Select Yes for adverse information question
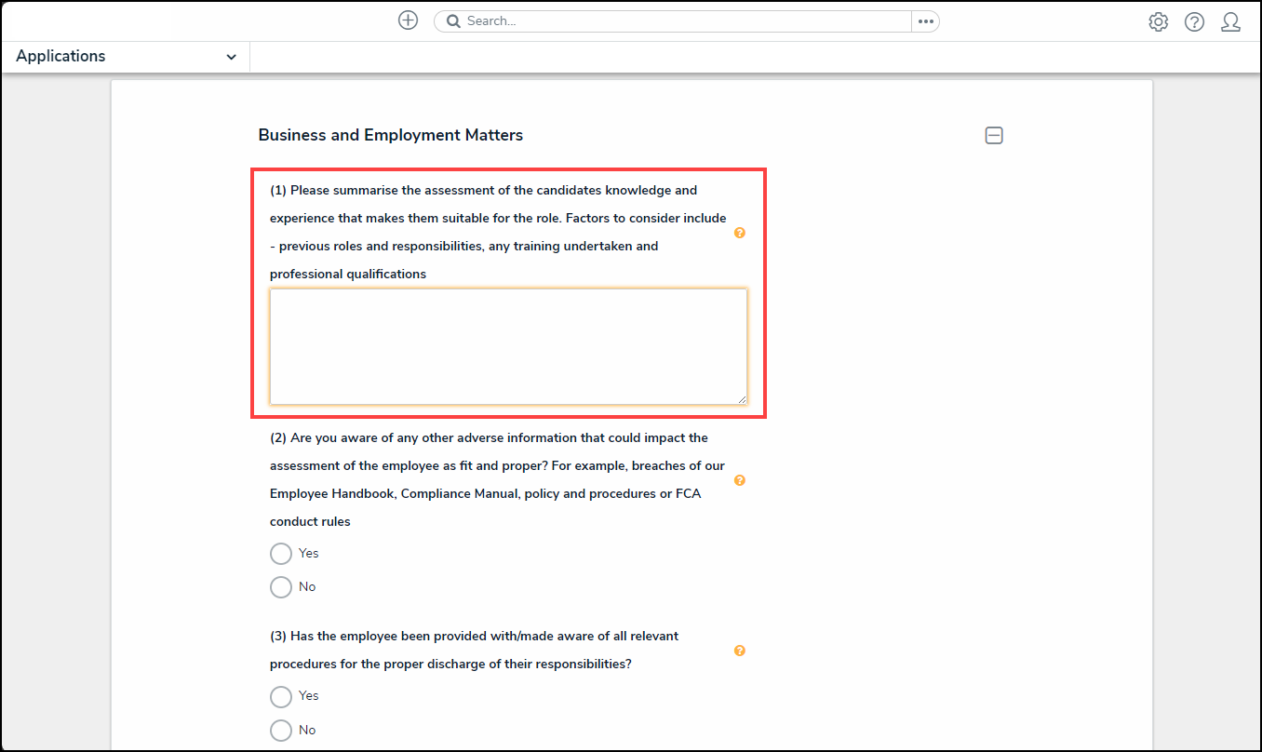The width and height of the screenshot is (1262, 752). 281,554
